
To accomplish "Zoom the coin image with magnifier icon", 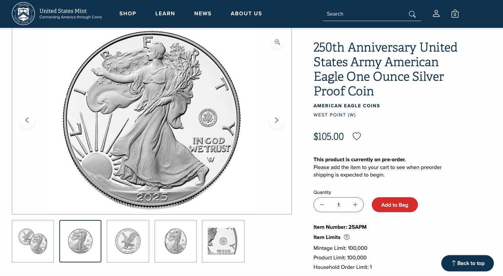I will click(277, 42).
